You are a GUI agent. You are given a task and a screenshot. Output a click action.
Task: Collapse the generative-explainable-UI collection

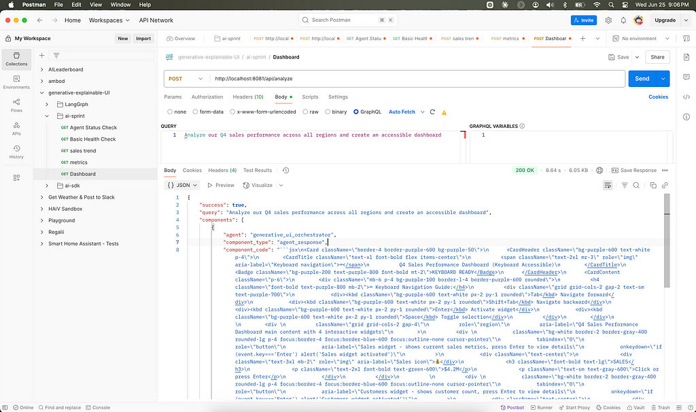tap(41, 92)
